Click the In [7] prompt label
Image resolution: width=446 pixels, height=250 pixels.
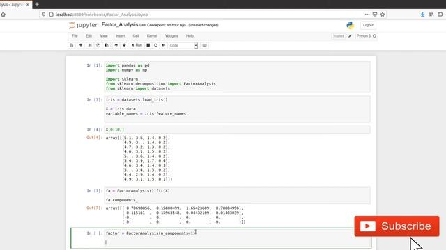(95, 191)
